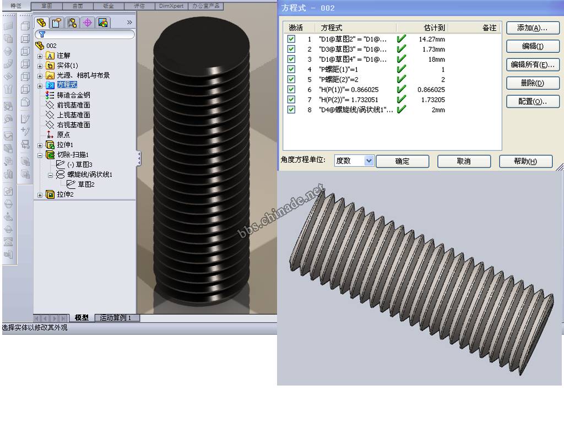Viewport: 564px width, 423px height.
Task: Expand the 拉伸2 feature node
Action: 40,195
